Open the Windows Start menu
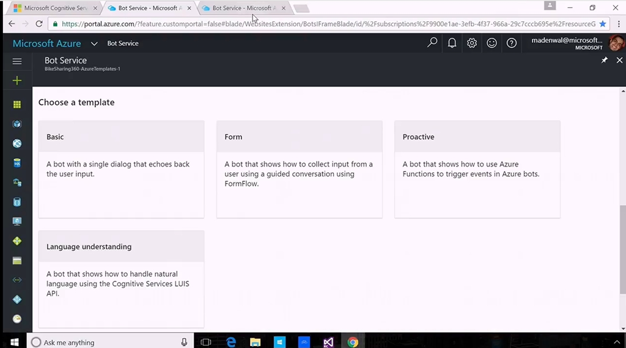 coord(15,342)
